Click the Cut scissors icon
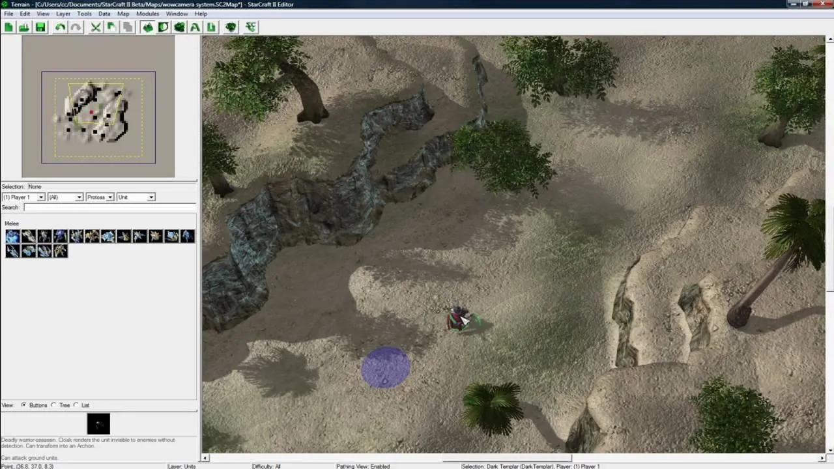 pos(96,27)
